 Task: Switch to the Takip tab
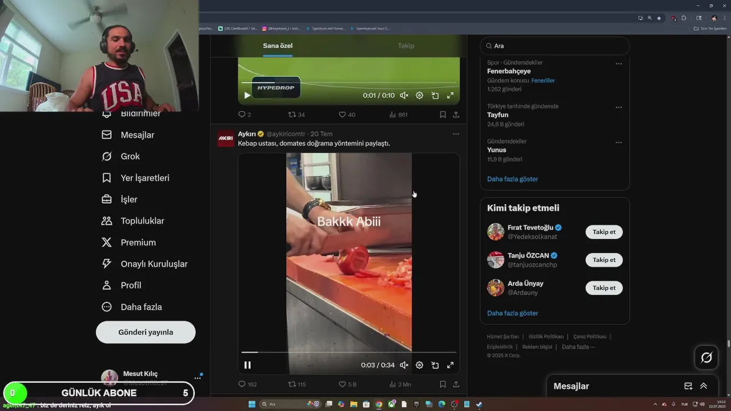pos(406,46)
